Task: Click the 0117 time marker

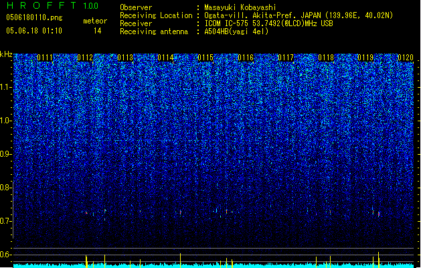Action: (286, 58)
